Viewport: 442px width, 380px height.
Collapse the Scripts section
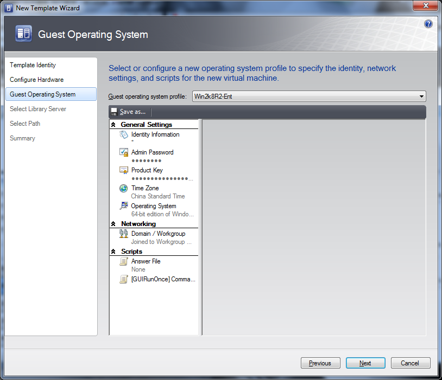[113, 252]
